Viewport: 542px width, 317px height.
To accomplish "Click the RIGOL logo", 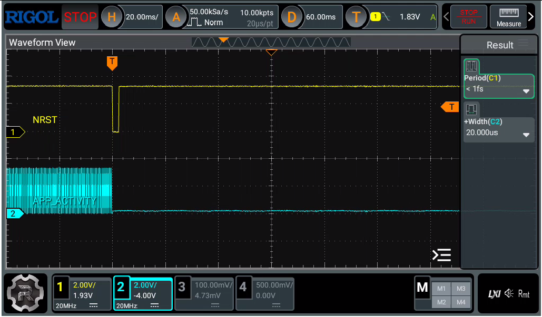I will point(32,17).
